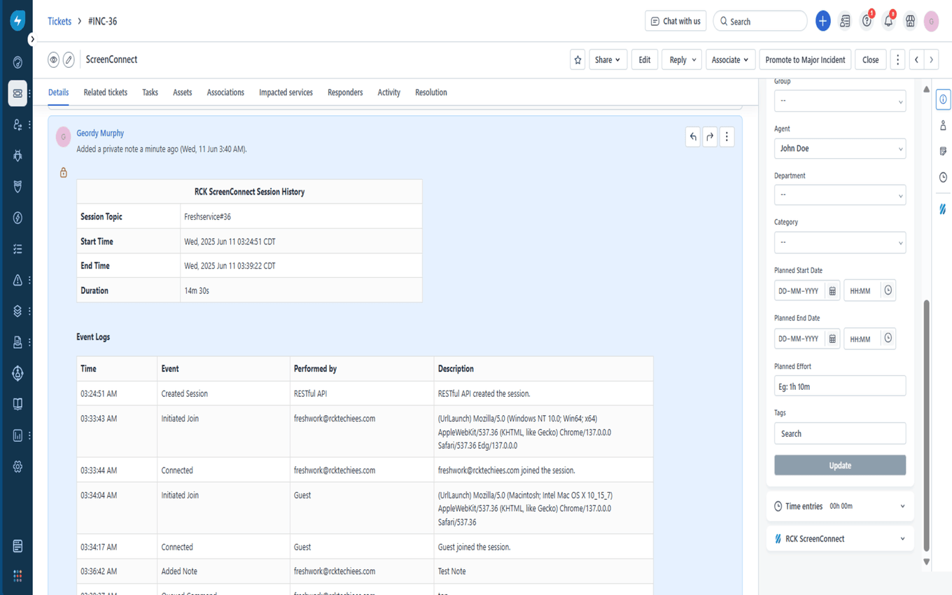This screenshot has width=952, height=595.
Task: Open the apps grid icon at sidebar bottom
Action: tap(17, 575)
